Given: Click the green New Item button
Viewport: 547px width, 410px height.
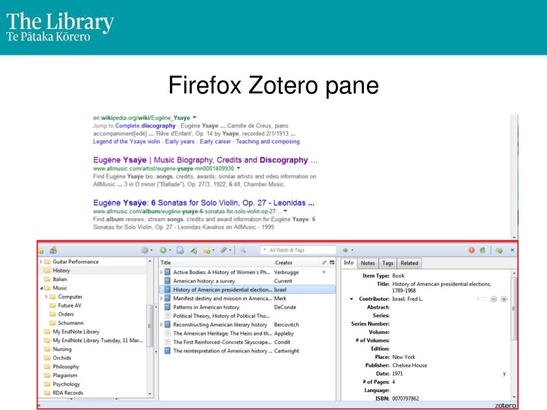Looking at the screenshot, I should pos(163,250).
